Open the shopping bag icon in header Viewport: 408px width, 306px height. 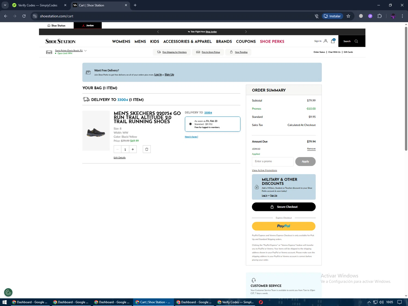tap(333, 41)
